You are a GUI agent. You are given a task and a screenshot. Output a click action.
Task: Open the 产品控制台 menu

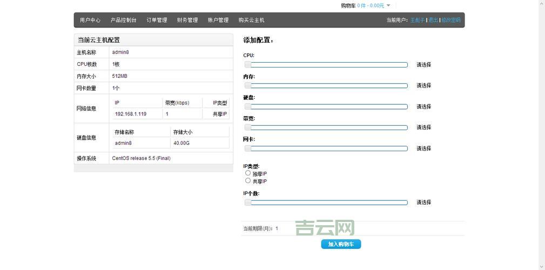click(x=123, y=20)
